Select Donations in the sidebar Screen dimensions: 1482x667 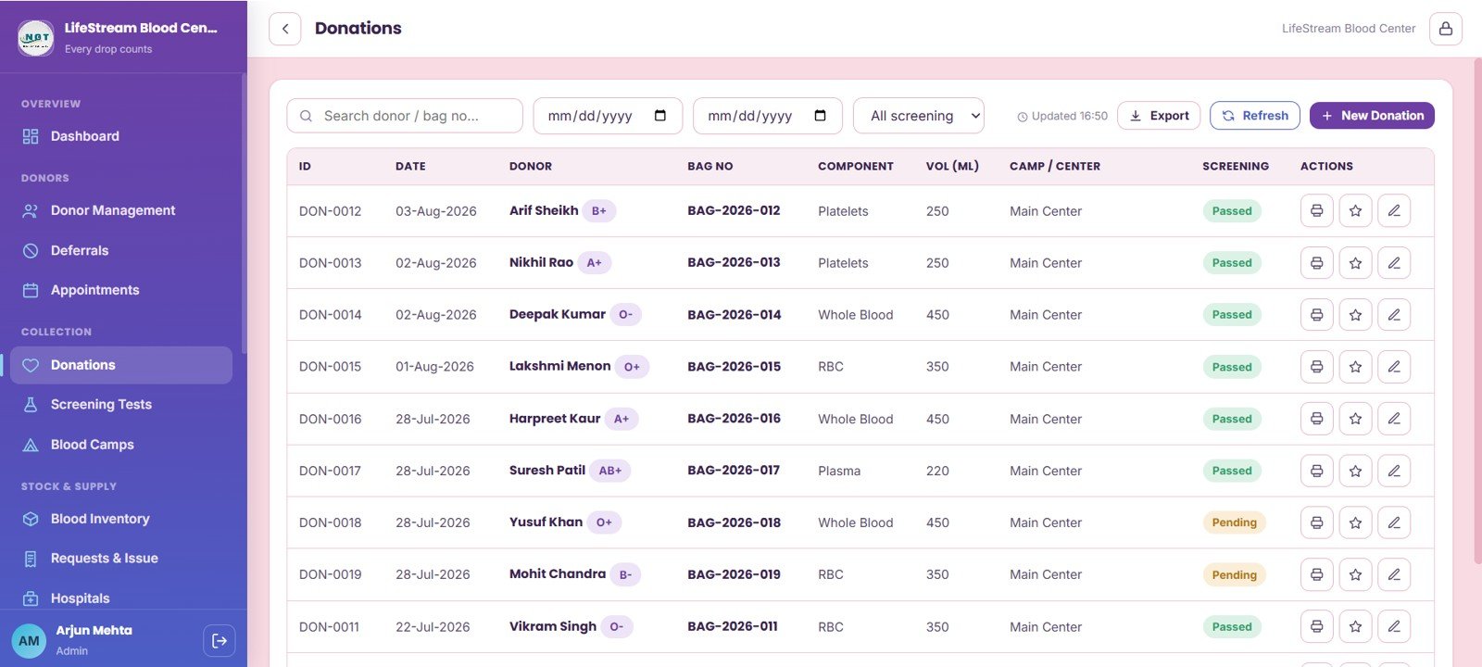pos(120,365)
